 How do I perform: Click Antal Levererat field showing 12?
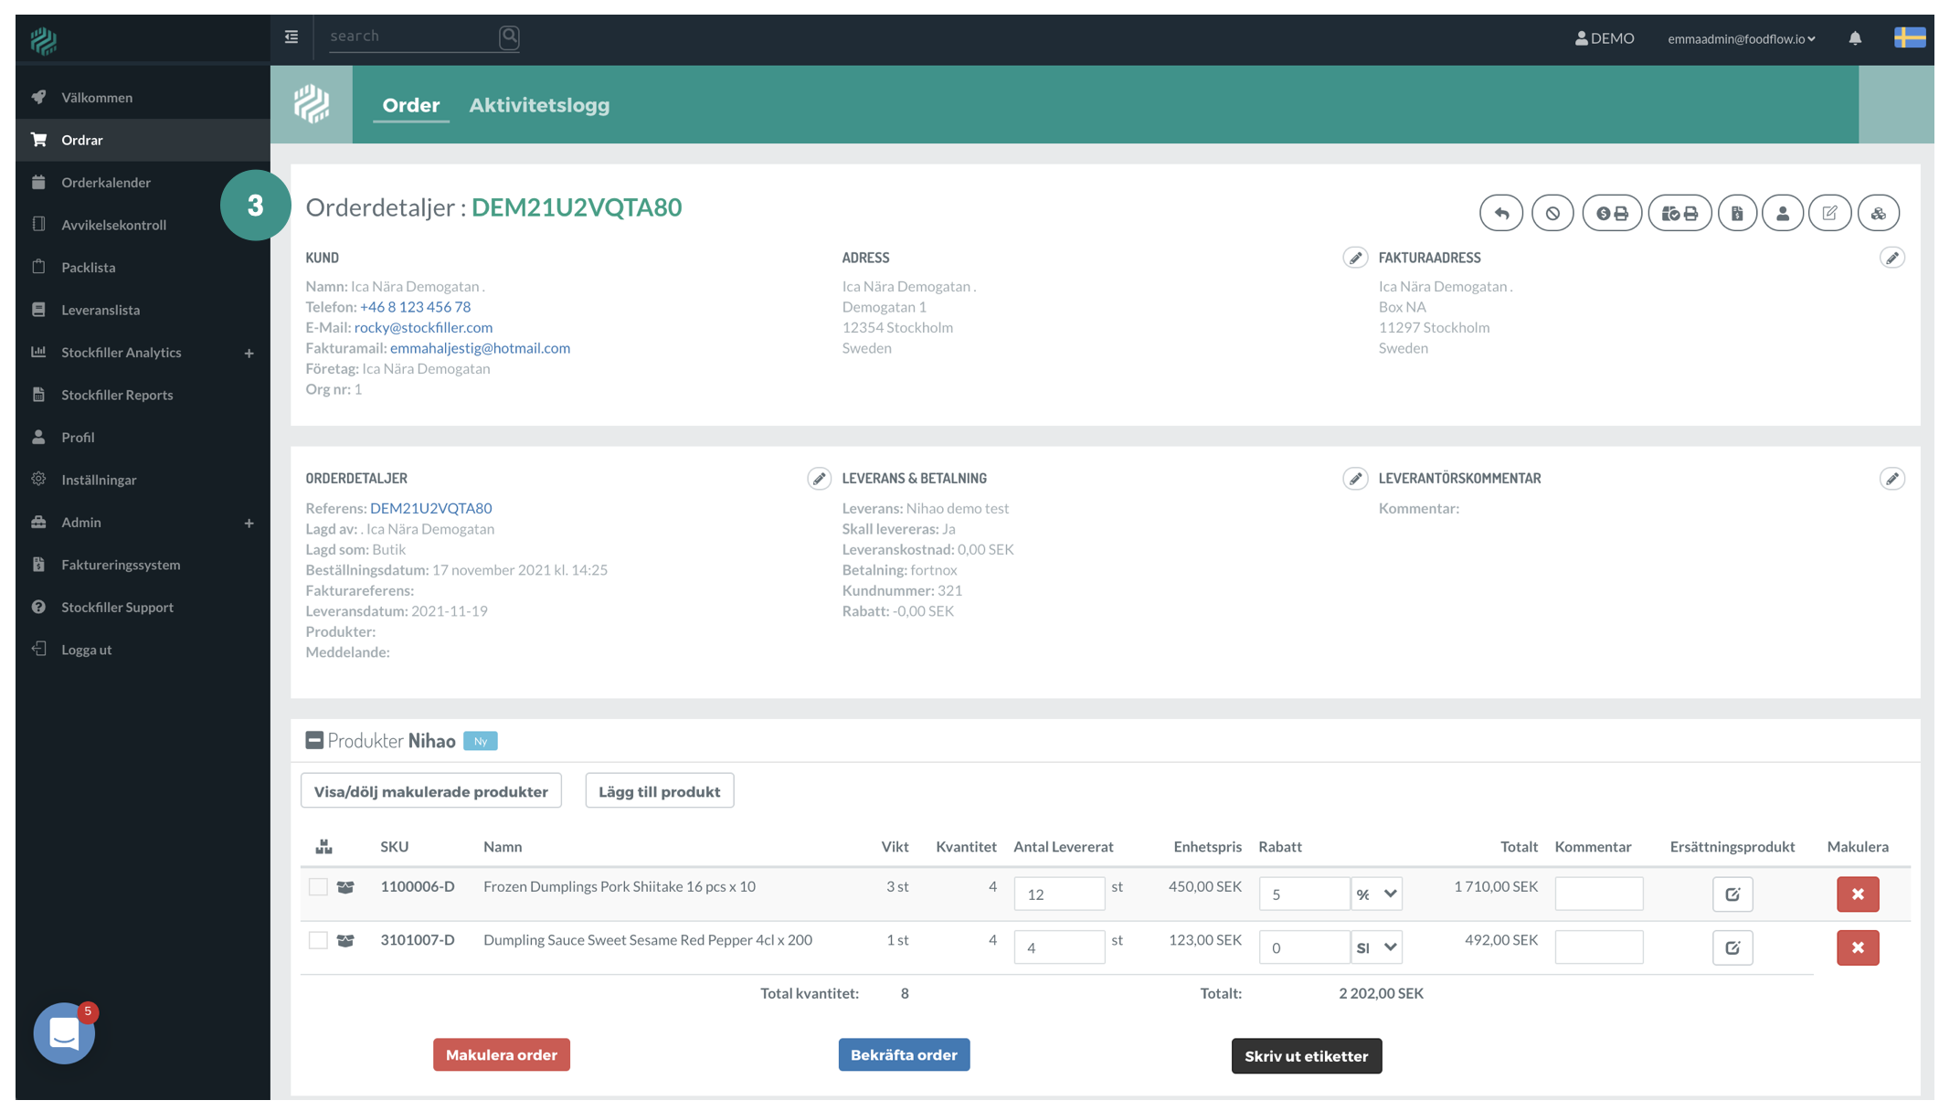pos(1058,894)
